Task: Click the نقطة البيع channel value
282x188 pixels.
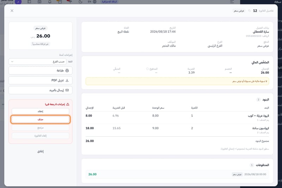Action: 123,32
